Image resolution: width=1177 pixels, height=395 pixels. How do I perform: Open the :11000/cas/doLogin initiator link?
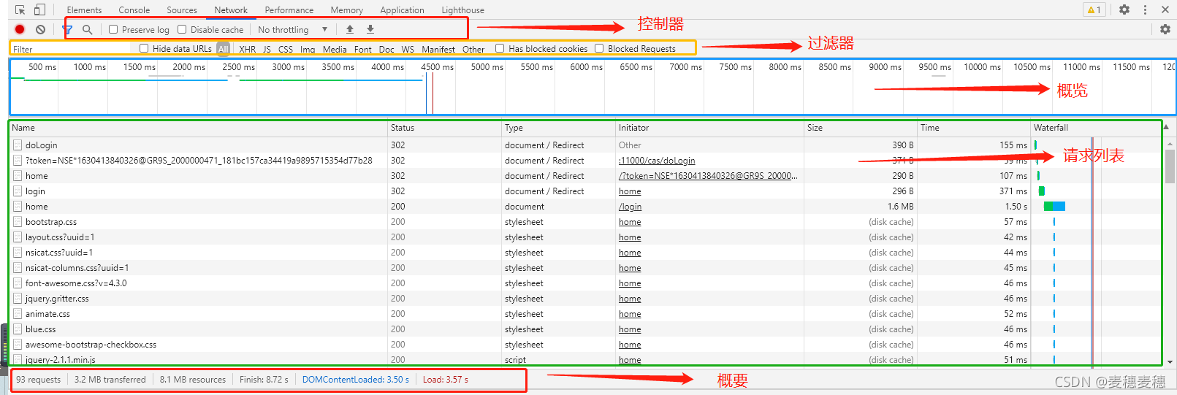[657, 161]
